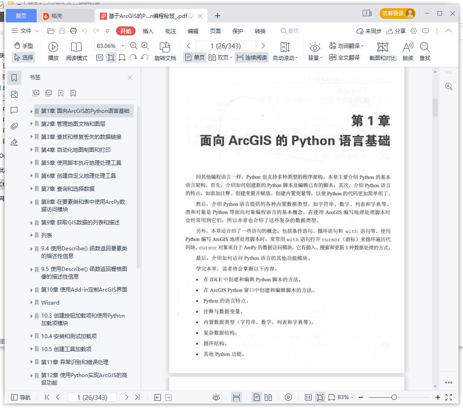Open a new tab with the plus button

point(217,16)
